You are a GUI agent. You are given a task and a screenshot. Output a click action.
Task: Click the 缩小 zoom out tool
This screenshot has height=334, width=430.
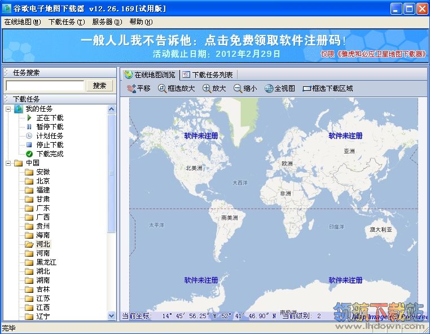click(245, 89)
